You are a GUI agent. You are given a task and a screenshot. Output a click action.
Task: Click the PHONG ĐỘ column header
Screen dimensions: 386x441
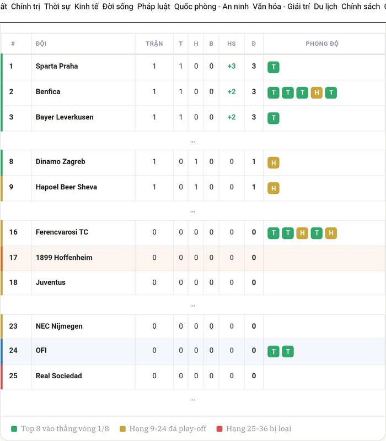(322, 43)
